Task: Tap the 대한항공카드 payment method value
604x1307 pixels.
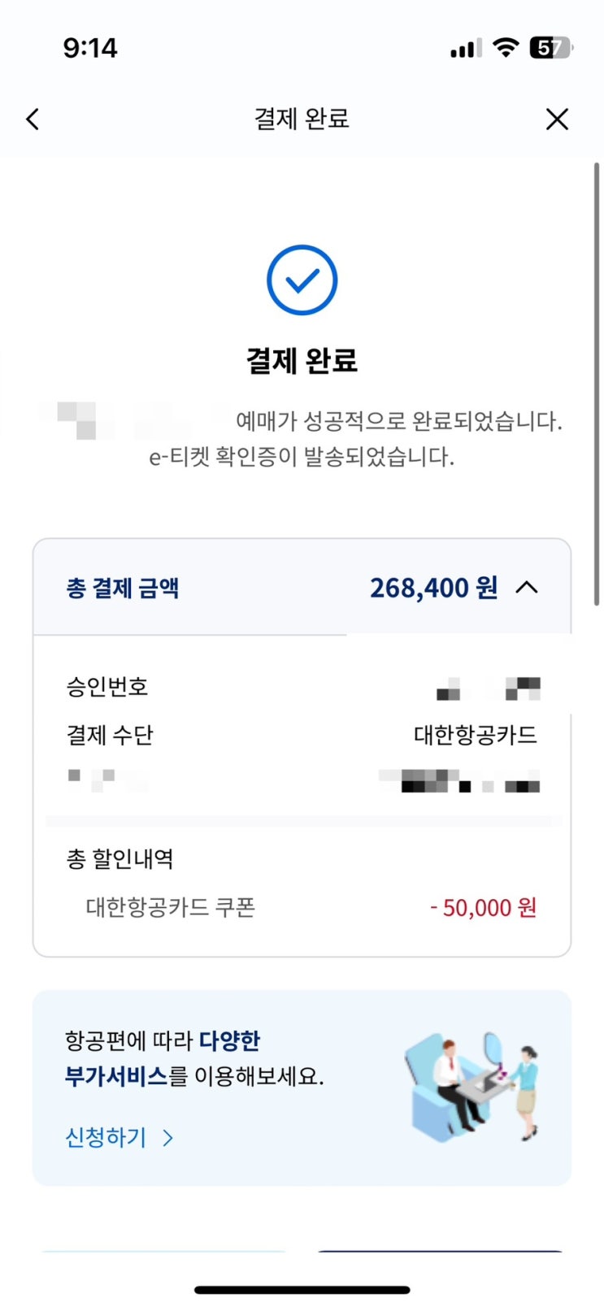Action: point(476,736)
